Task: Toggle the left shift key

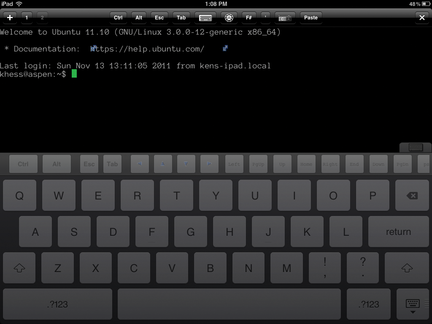Action: click(x=19, y=268)
